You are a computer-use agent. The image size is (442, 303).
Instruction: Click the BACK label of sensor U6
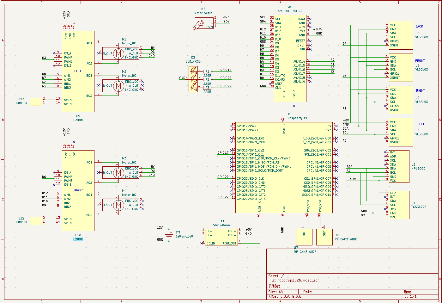coord(419,27)
